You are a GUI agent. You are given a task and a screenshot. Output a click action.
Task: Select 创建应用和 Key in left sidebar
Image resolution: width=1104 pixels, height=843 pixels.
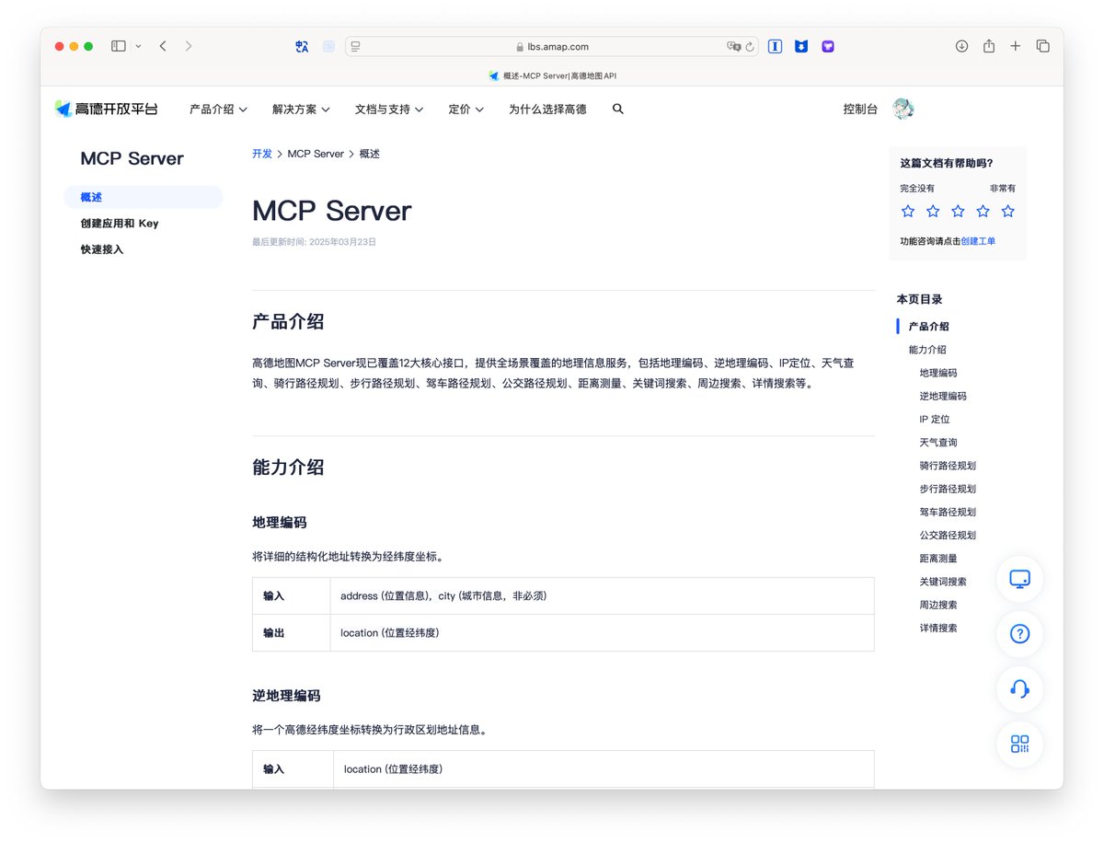point(120,224)
